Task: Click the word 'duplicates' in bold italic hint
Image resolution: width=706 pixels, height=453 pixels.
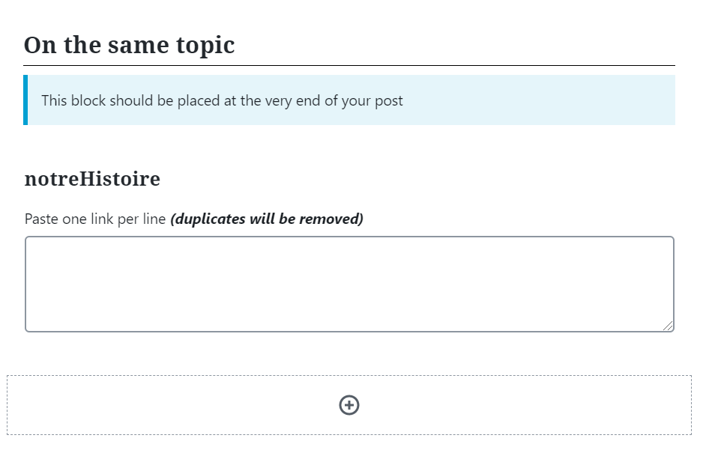Action: click(211, 219)
